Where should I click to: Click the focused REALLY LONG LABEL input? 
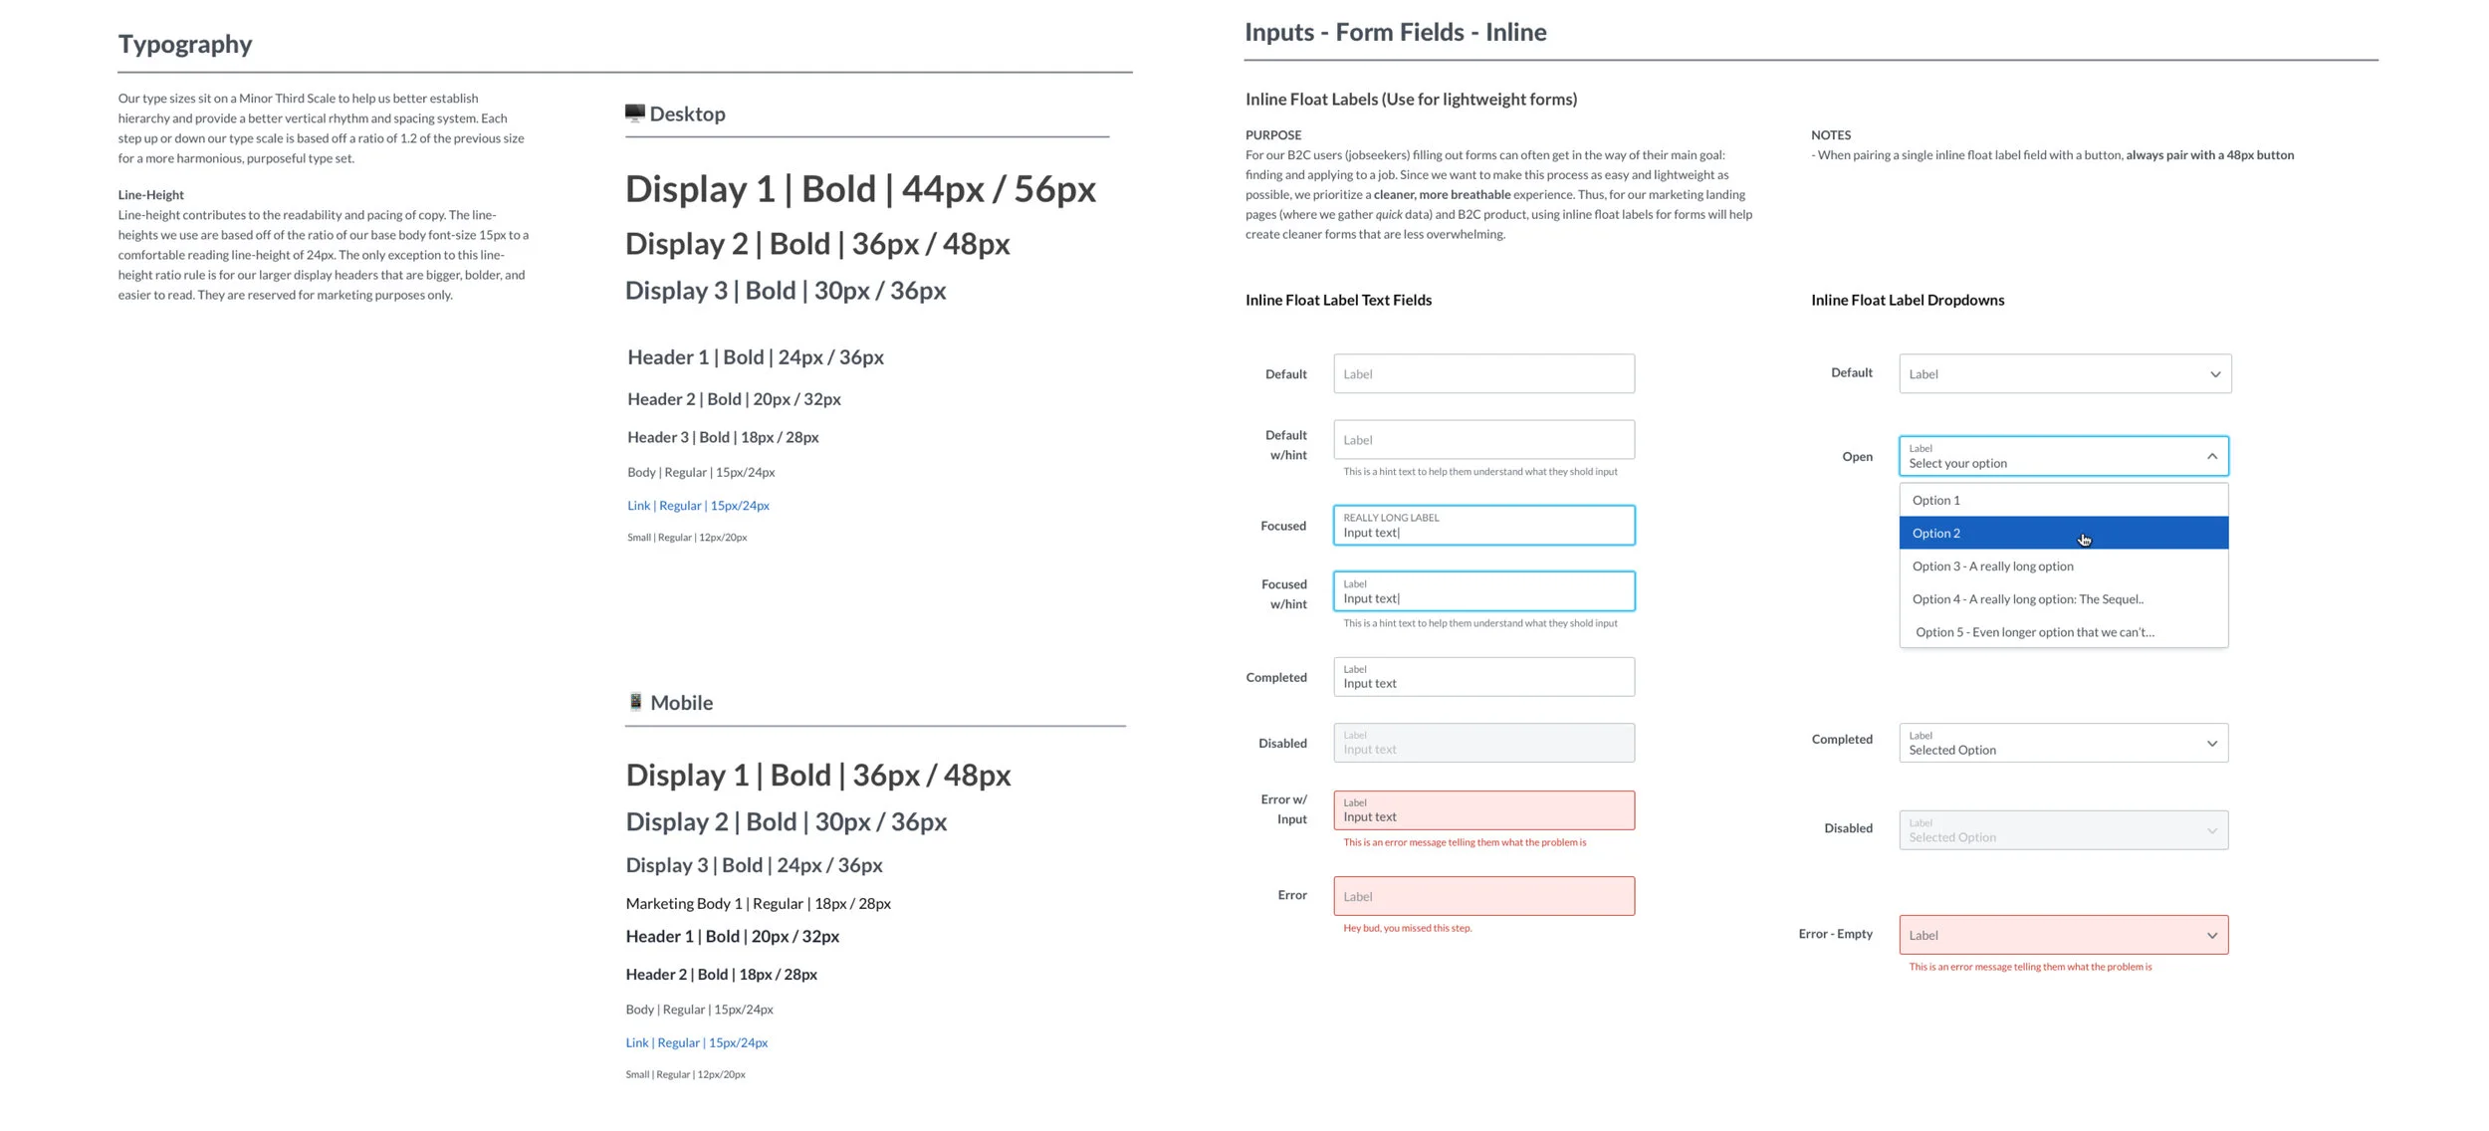coord(1483,526)
